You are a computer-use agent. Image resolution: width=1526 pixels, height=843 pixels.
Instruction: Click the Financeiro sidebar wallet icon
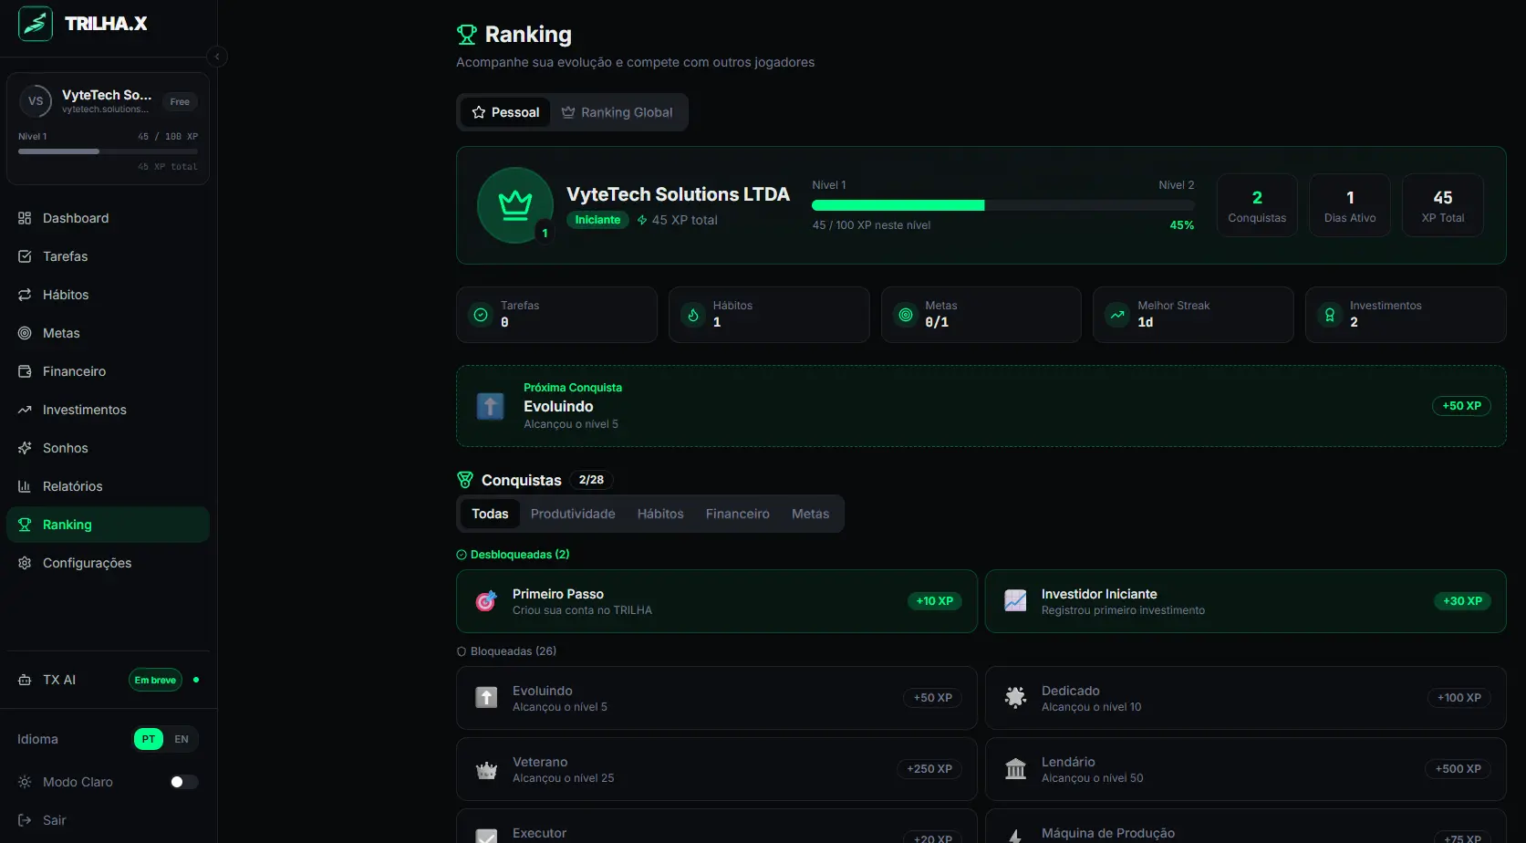click(x=25, y=371)
